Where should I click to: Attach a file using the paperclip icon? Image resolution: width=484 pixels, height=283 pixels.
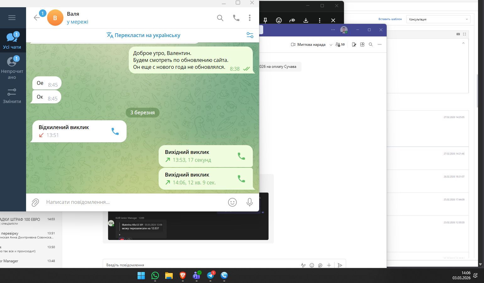[x=35, y=202]
